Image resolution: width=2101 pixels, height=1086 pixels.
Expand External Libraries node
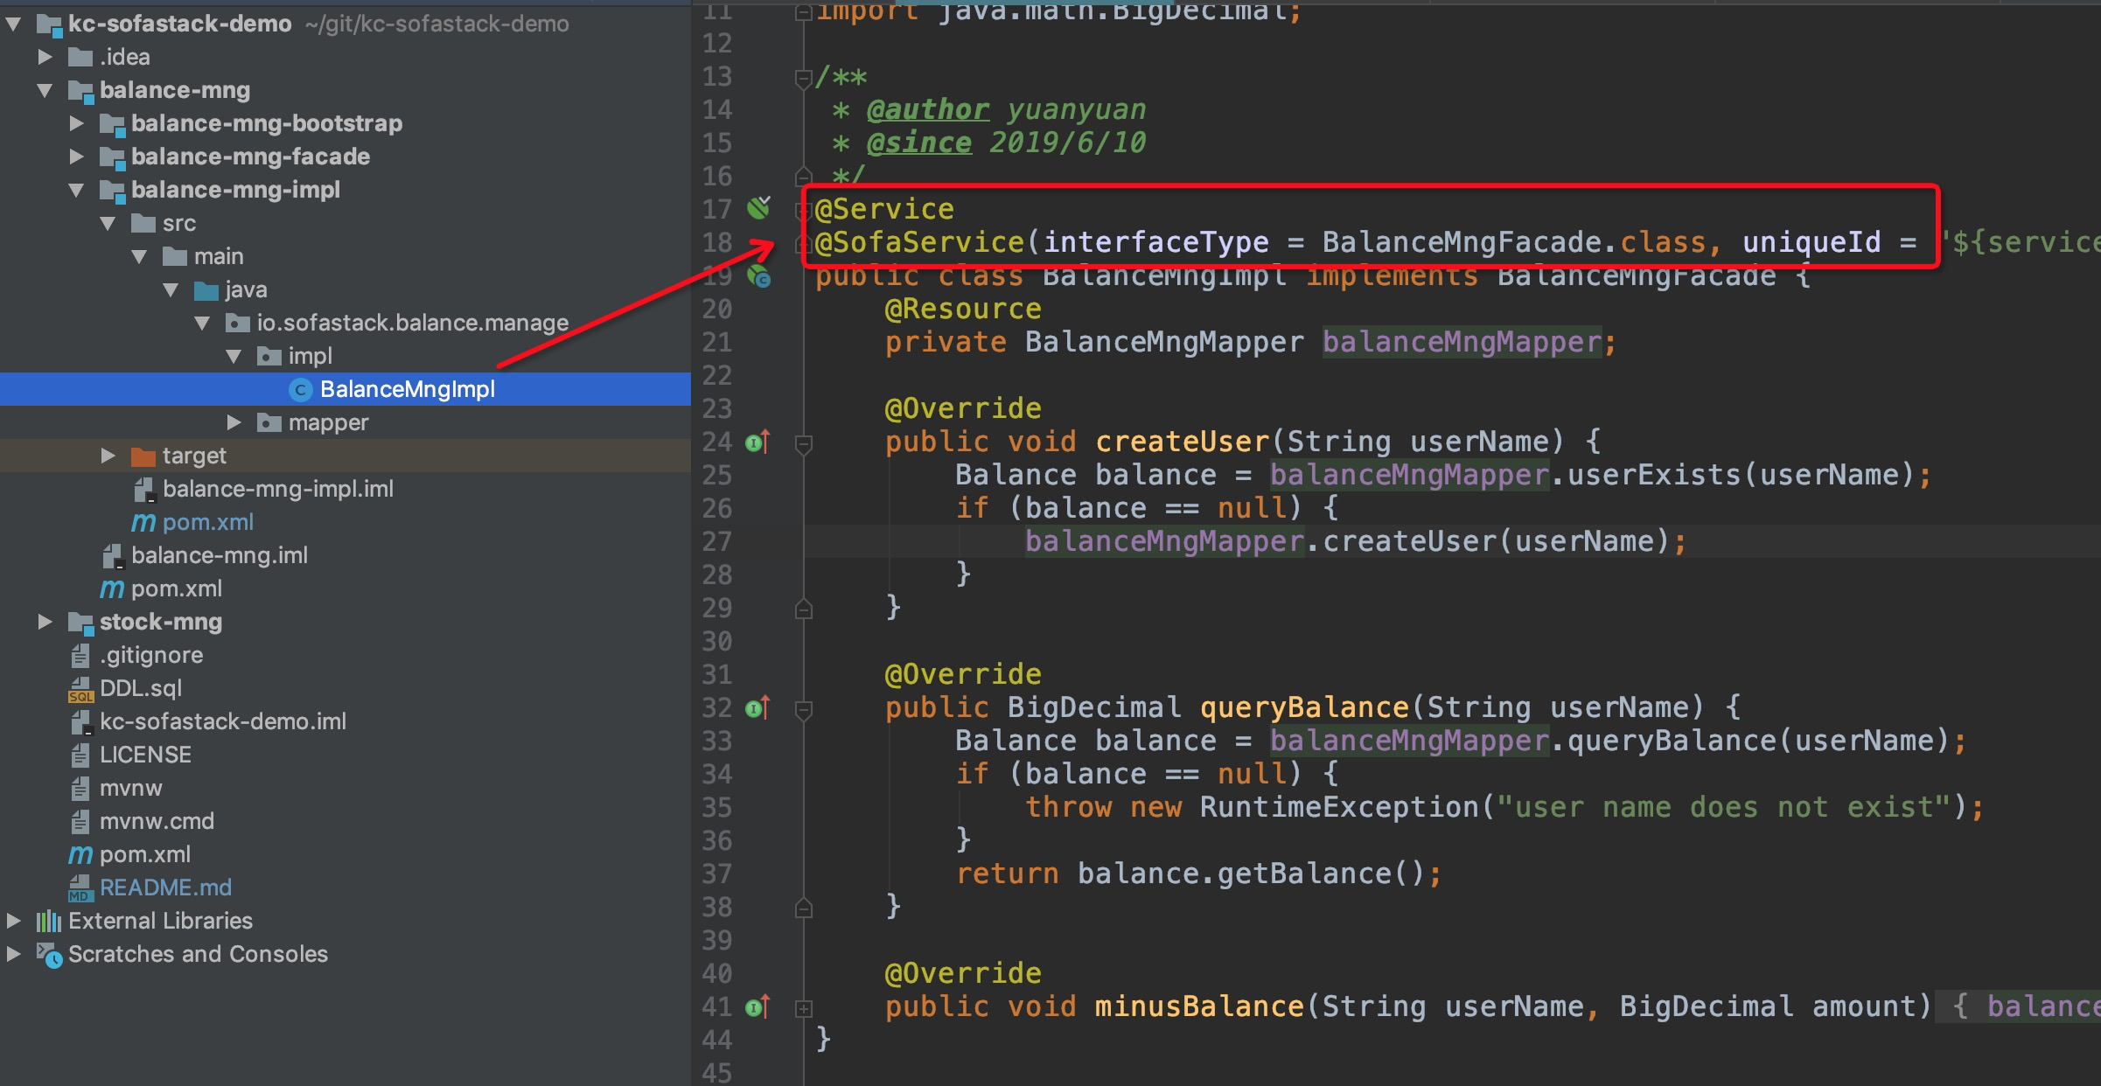[13, 921]
